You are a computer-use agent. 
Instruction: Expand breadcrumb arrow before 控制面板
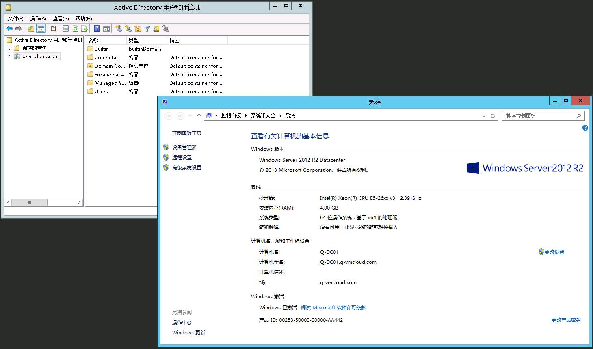click(217, 116)
